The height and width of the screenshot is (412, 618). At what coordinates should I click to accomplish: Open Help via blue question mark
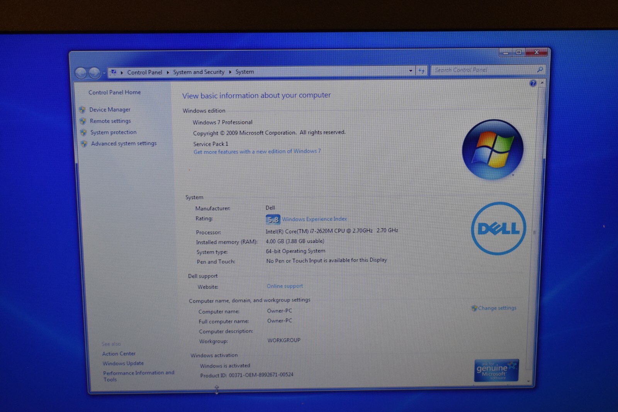(x=533, y=83)
